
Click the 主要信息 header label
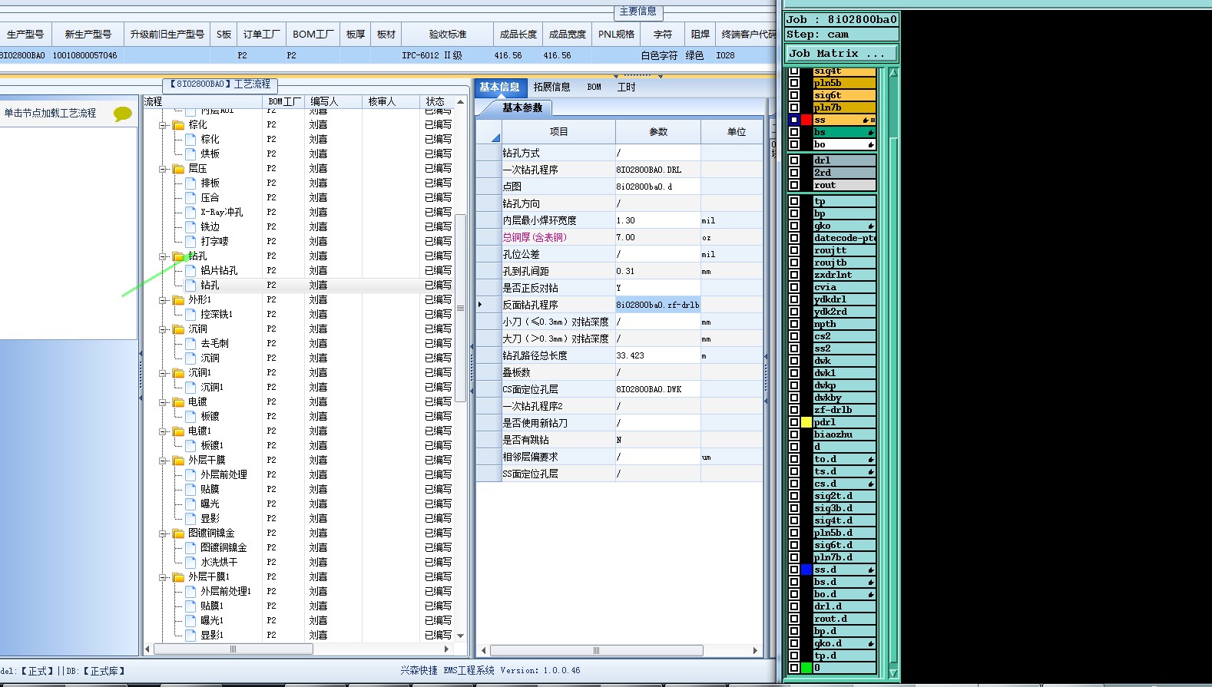point(638,12)
